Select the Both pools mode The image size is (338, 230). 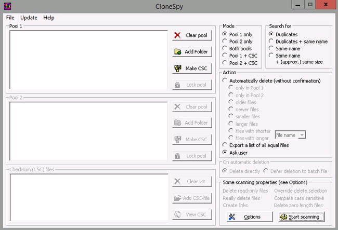click(x=225, y=48)
